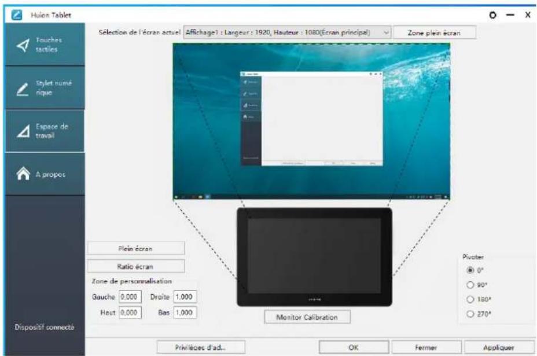Open settings via the gear icon
537x356 pixels.
coord(492,15)
